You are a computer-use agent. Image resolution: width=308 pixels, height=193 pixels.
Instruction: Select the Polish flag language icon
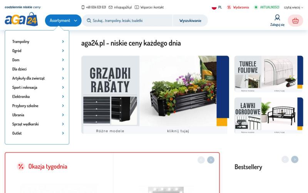[x=214, y=7]
